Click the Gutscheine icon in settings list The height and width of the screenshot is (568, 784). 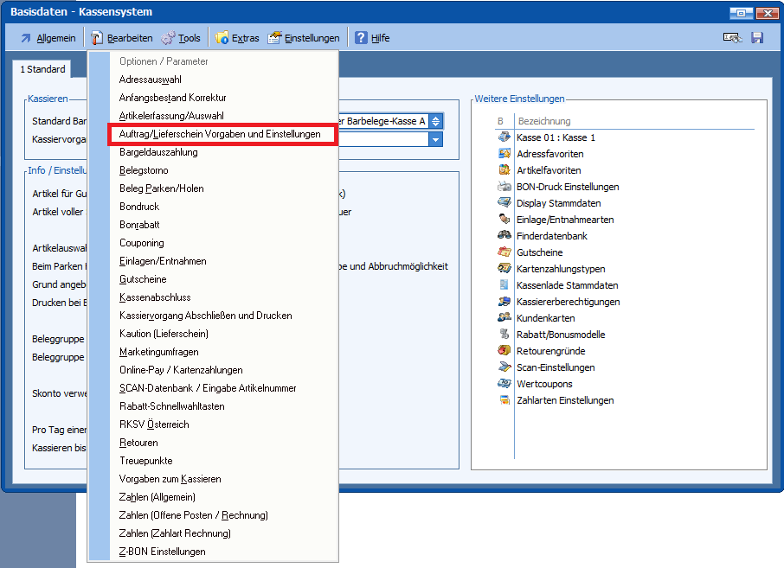pyautogui.click(x=504, y=252)
